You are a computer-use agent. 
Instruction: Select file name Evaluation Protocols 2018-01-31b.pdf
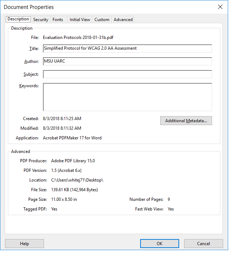click(x=78, y=38)
